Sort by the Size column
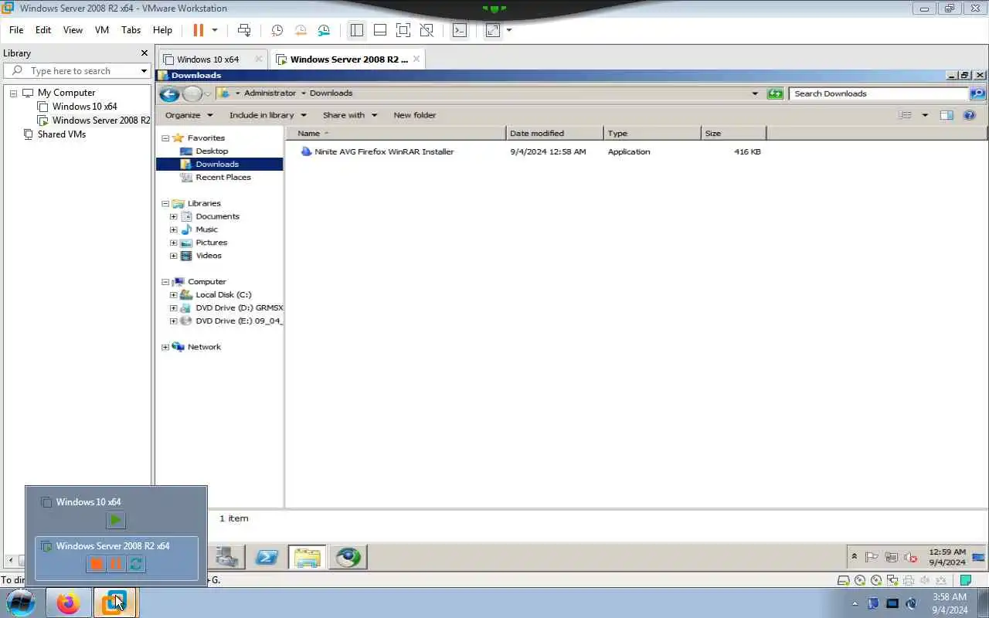The width and height of the screenshot is (989, 618). 733,134
